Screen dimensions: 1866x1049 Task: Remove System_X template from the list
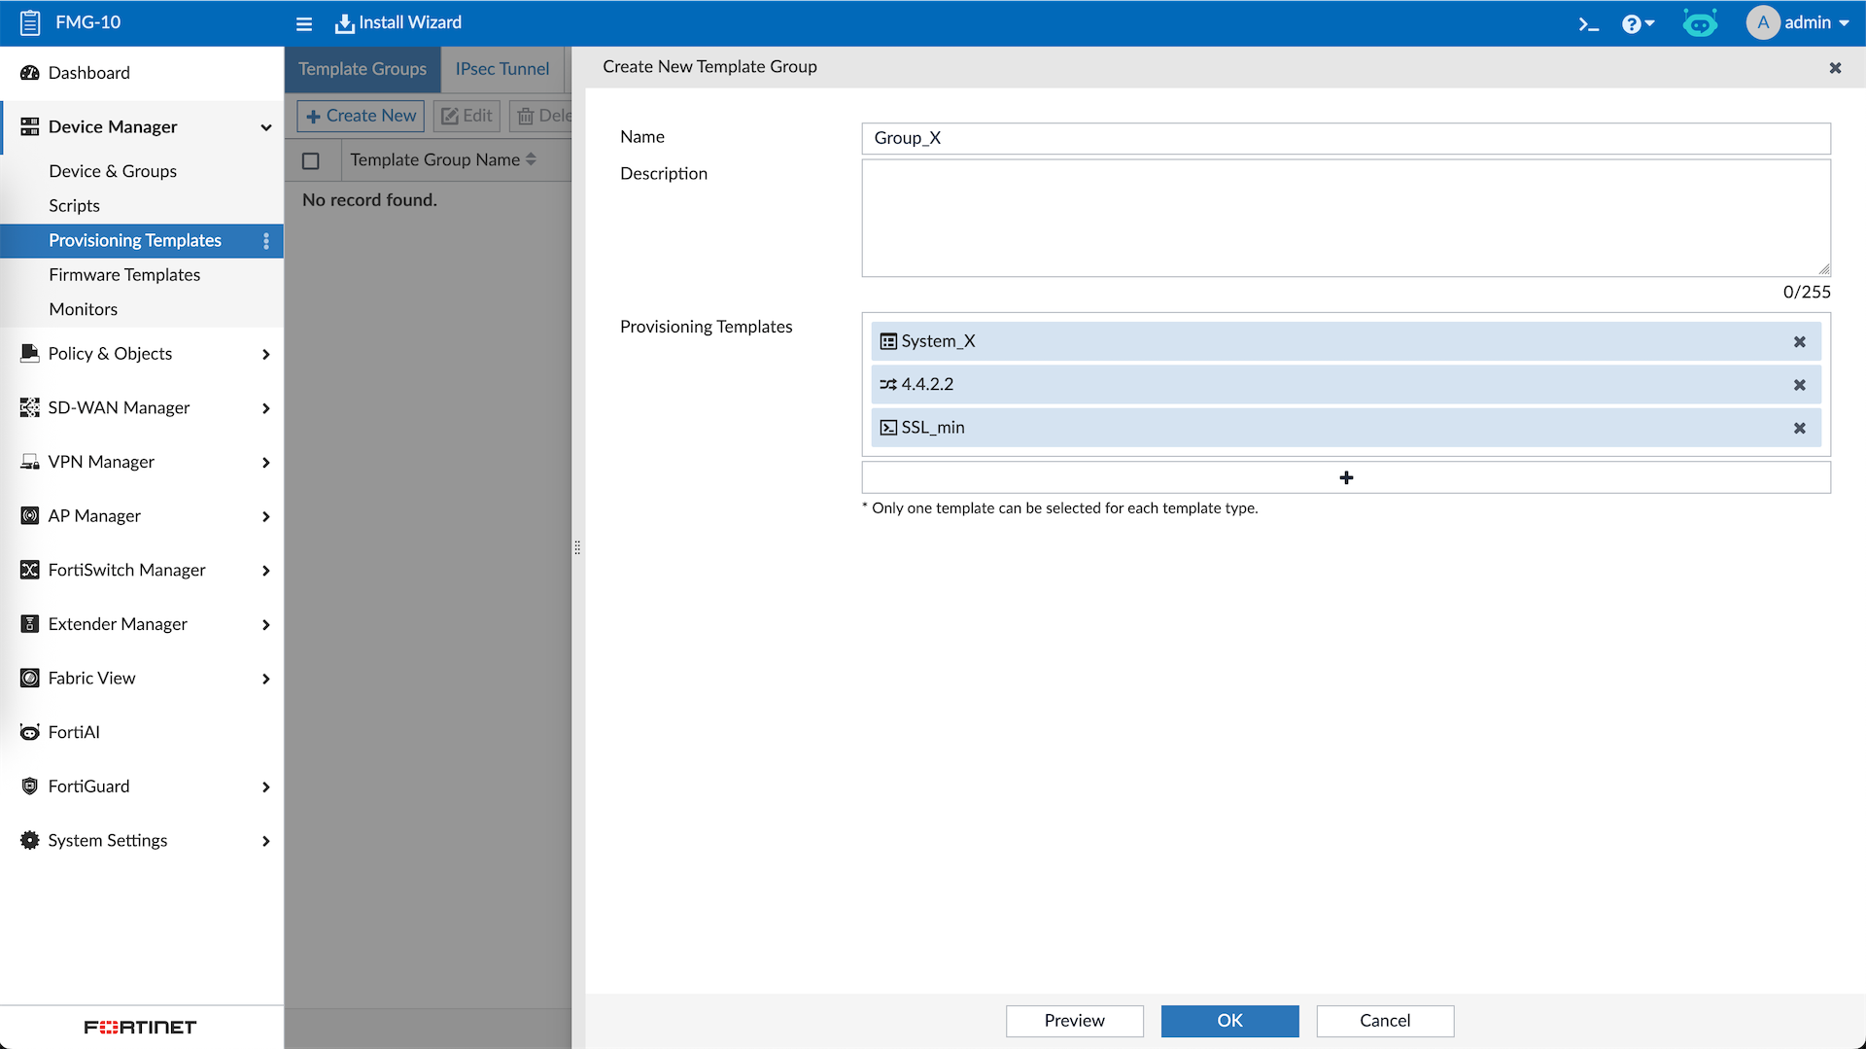[1799, 342]
